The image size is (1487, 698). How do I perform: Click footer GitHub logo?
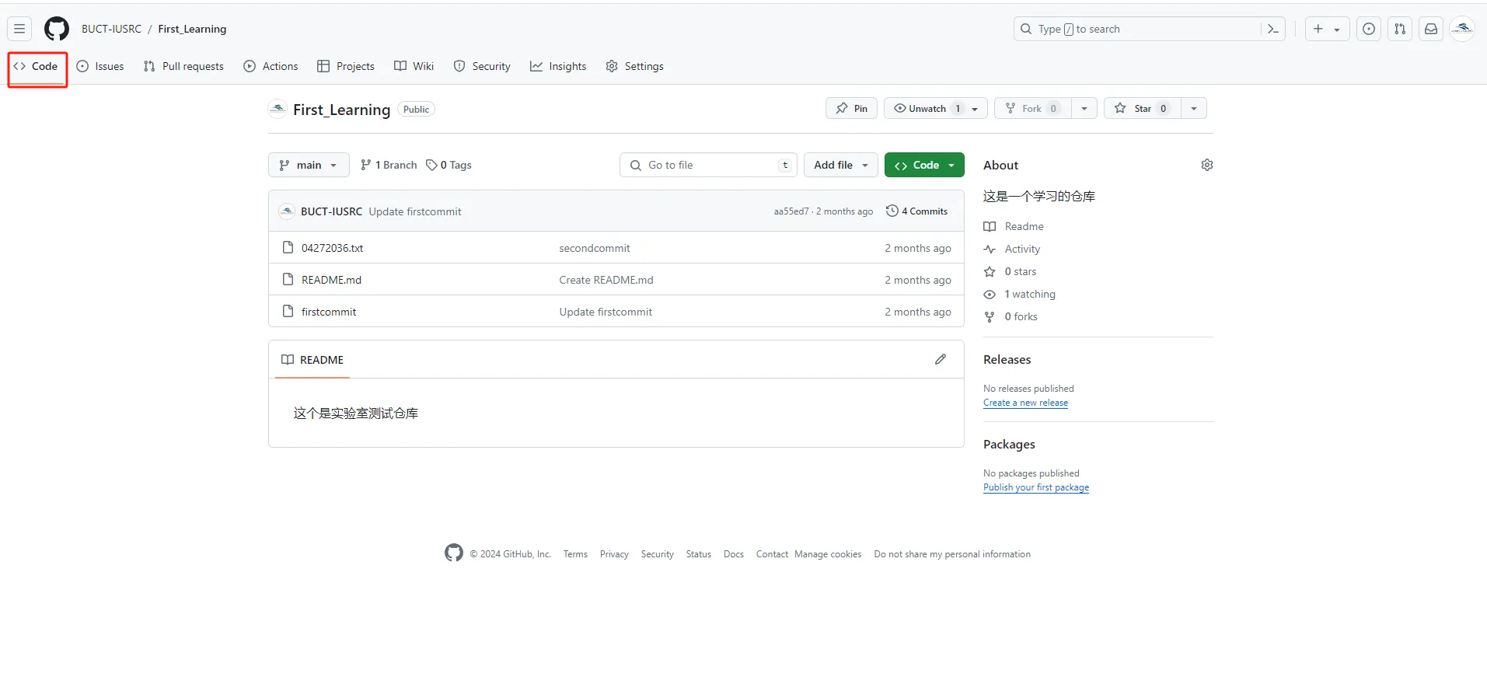[454, 553]
